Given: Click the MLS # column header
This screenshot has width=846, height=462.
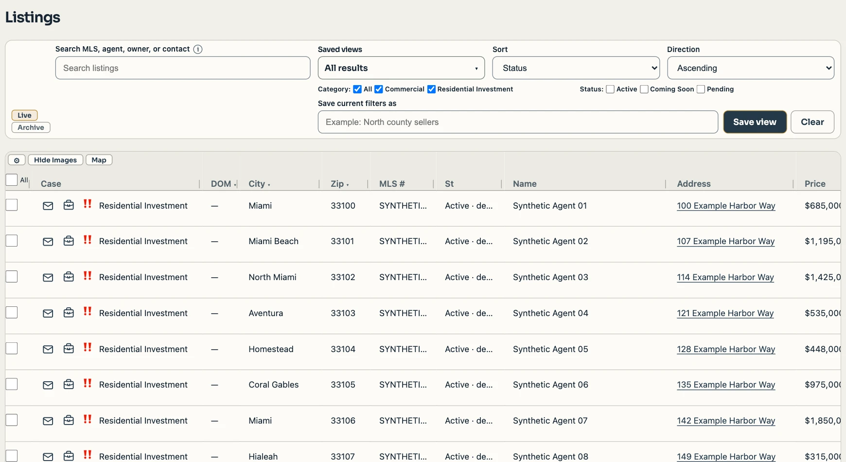Looking at the screenshot, I should (x=392, y=184).
